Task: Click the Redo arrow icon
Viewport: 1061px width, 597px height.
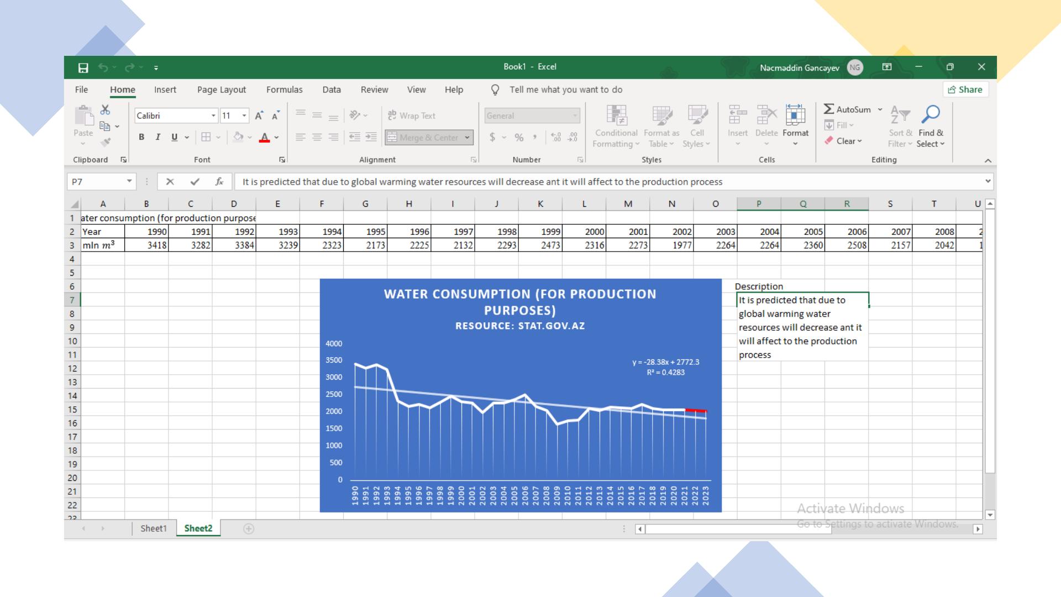Action: point(130,67)
